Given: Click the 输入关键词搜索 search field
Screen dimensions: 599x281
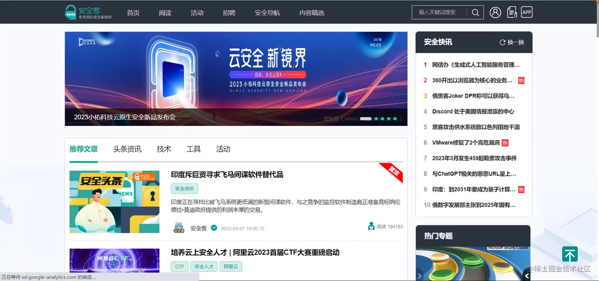Looking at the screenshot, I should coord(440,12).
